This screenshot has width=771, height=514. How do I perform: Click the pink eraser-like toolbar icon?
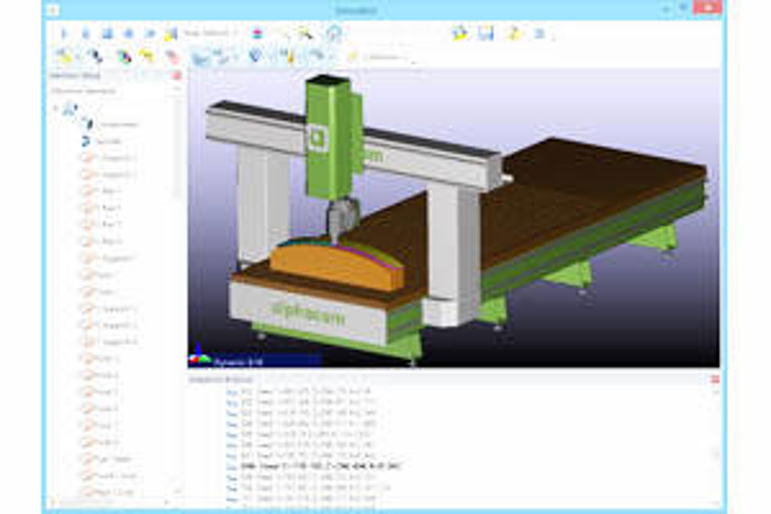172,57
